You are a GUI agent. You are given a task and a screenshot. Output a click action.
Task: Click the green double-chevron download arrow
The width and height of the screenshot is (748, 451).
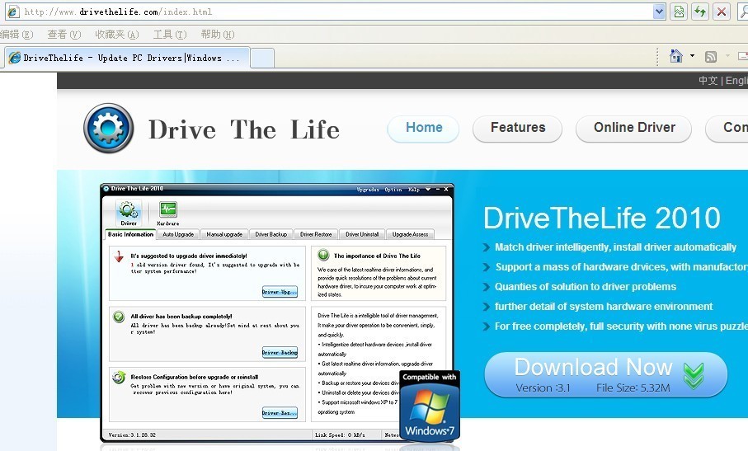[694, 375]
